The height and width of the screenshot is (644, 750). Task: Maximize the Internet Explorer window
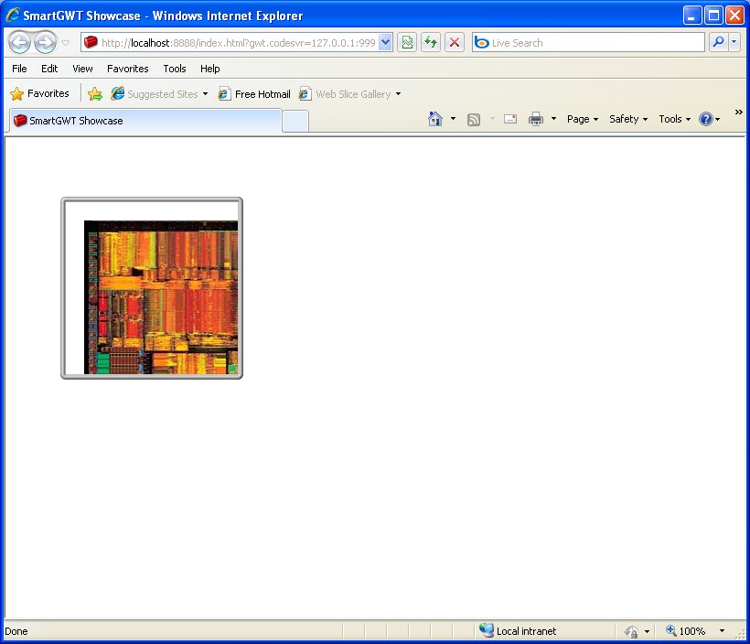pyautogui.click(x=713, y=16)
